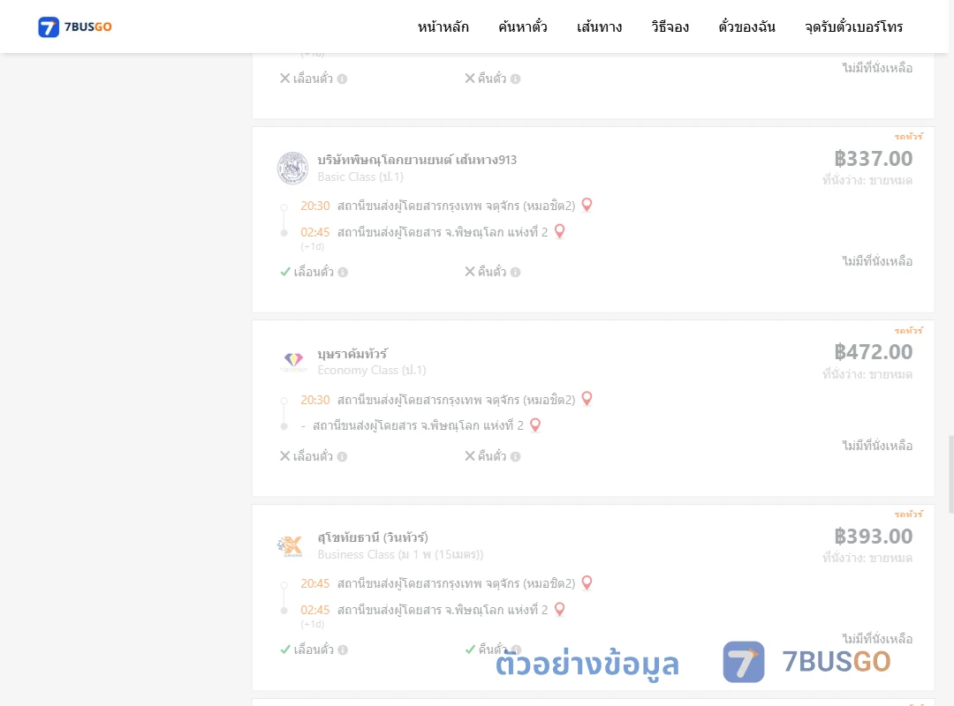Viewport: 954px width, 706px height.
Task: Click map pin beside 20:30 Phitsanulok Yanyon departure
Action: click(587, 205)
